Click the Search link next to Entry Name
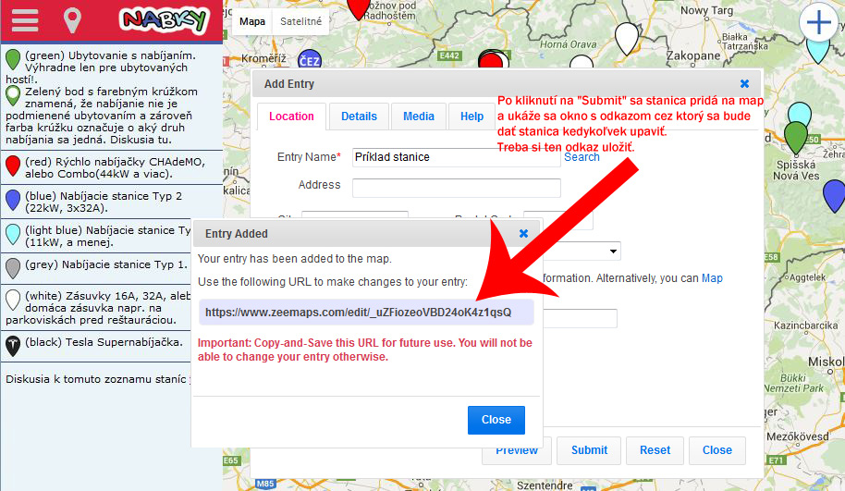The image size is (845, 491). pos(582,157)
